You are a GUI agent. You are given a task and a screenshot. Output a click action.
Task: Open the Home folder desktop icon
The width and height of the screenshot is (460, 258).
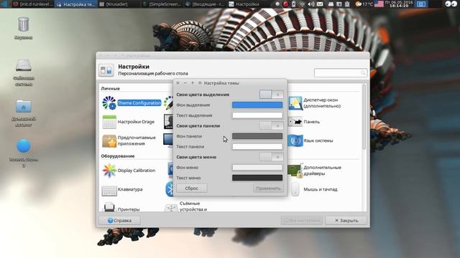point(24,106)
